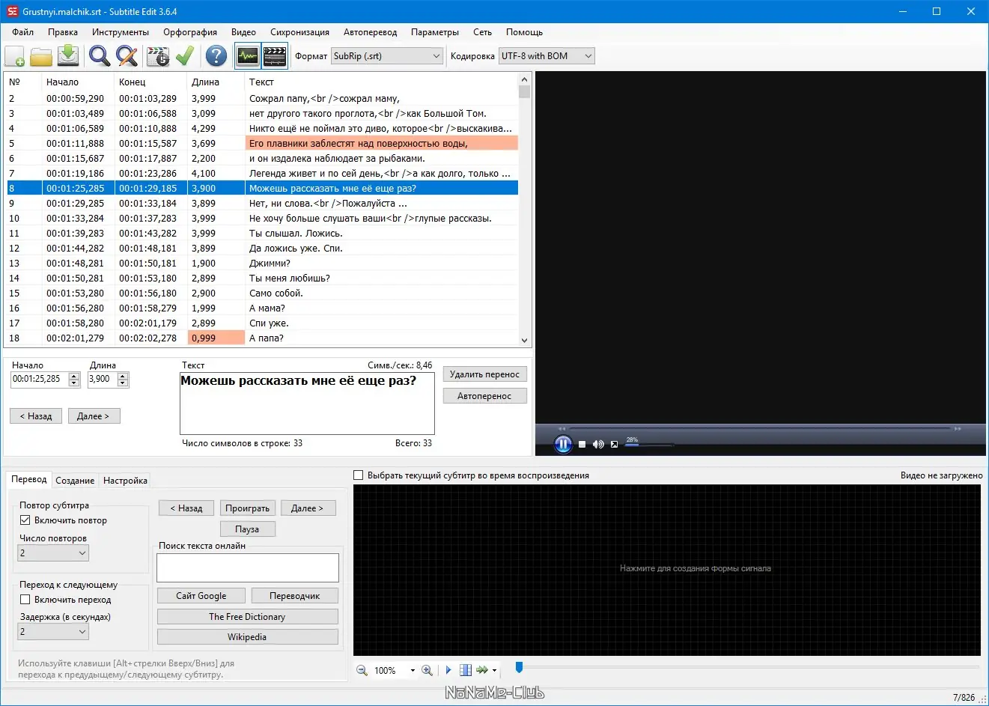
Task: Mute the video player speaker icon
Action: tap(598, 445)
